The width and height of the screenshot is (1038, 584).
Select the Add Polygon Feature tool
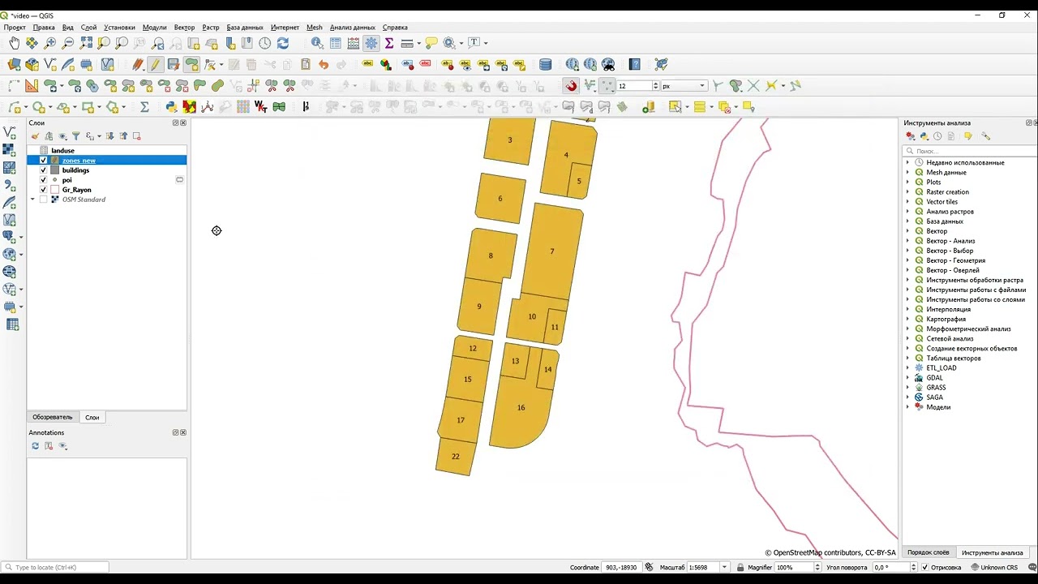(x=192, y=64)
